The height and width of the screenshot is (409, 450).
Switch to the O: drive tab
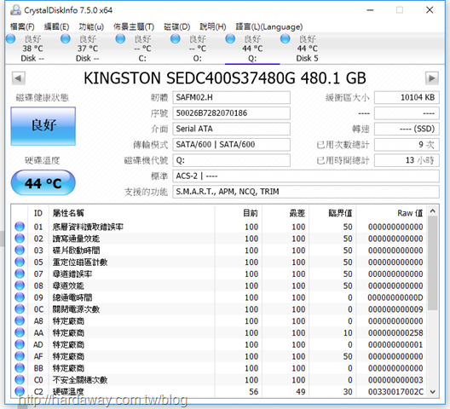[197, 49]
